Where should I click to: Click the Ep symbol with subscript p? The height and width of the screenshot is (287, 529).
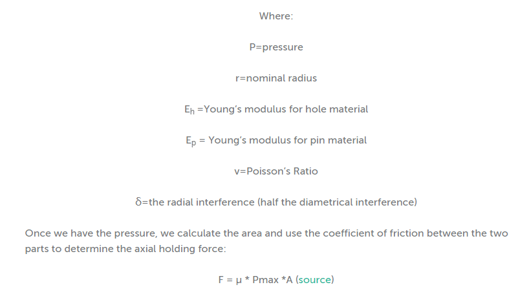(191, 141)
